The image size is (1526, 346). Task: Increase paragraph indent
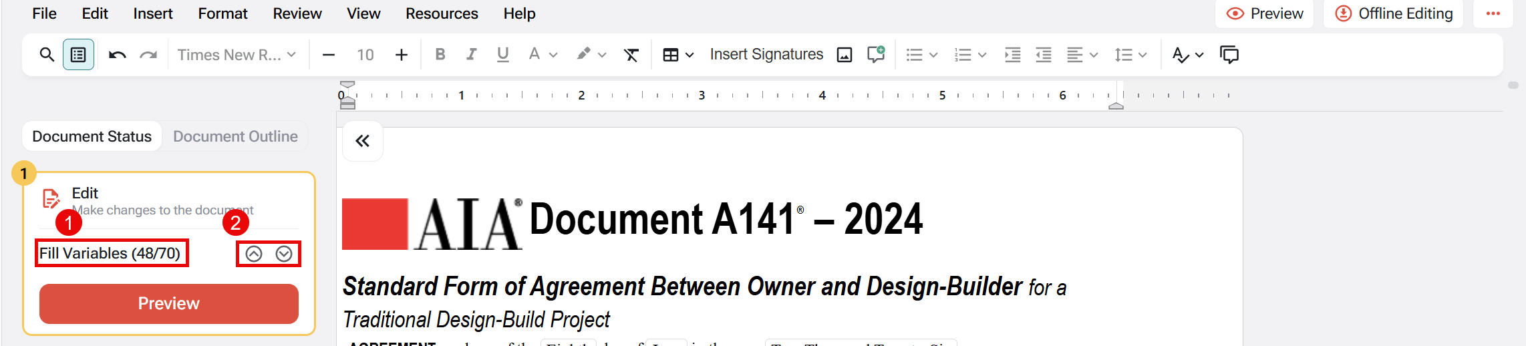pyautogui.click(x=1013, y=55)
